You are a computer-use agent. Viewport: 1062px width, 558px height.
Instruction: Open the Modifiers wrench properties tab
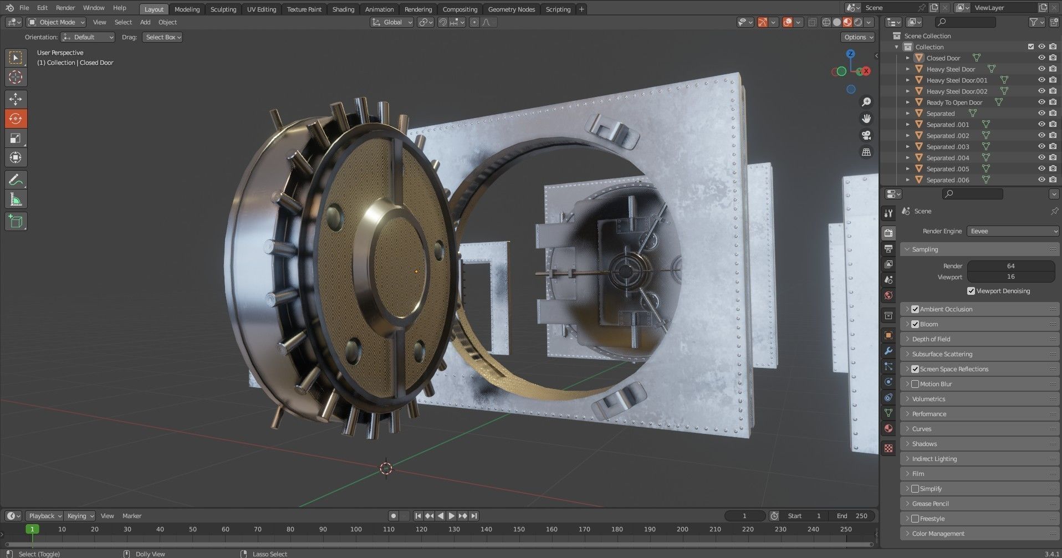click(889, 351)
